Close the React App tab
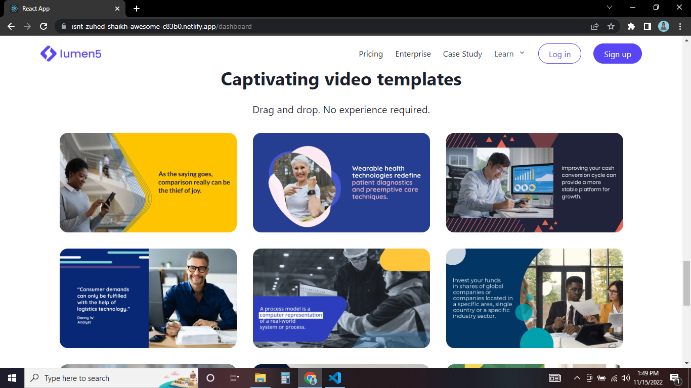691x388 pixels. 117,9
